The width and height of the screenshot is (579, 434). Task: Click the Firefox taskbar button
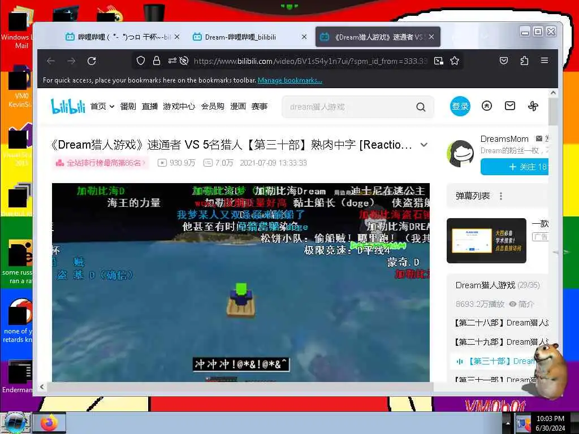50,423
